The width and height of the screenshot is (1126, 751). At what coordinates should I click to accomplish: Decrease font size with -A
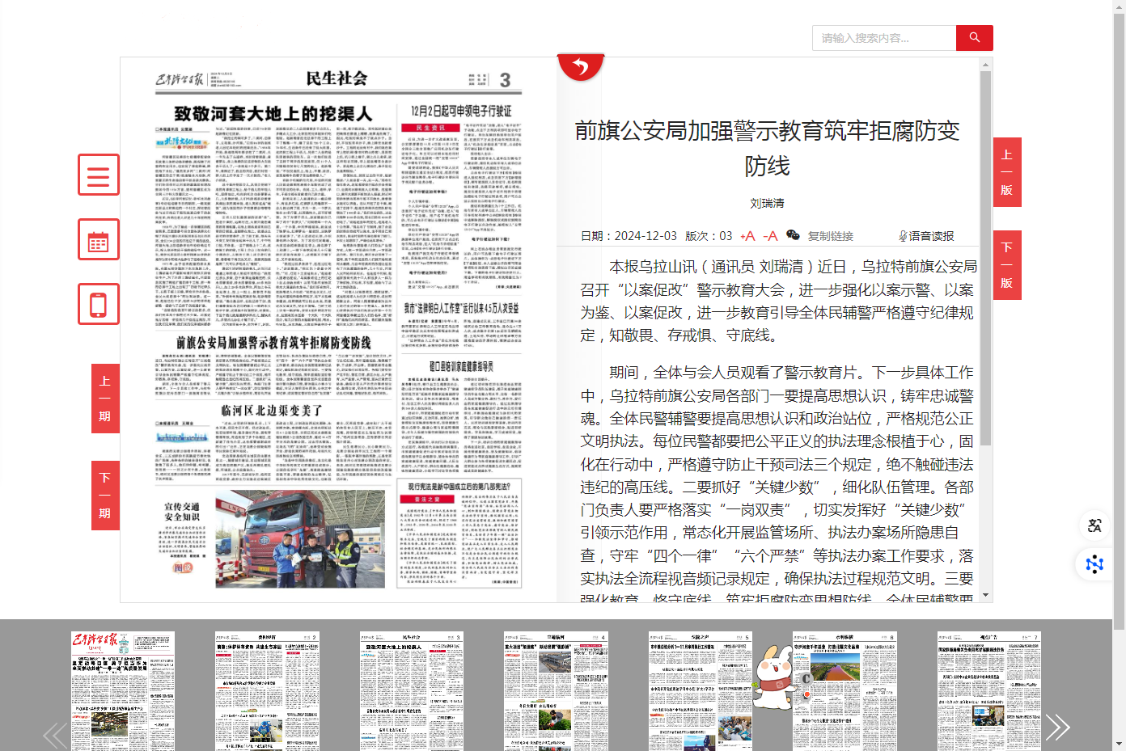[x=770, y=236]
